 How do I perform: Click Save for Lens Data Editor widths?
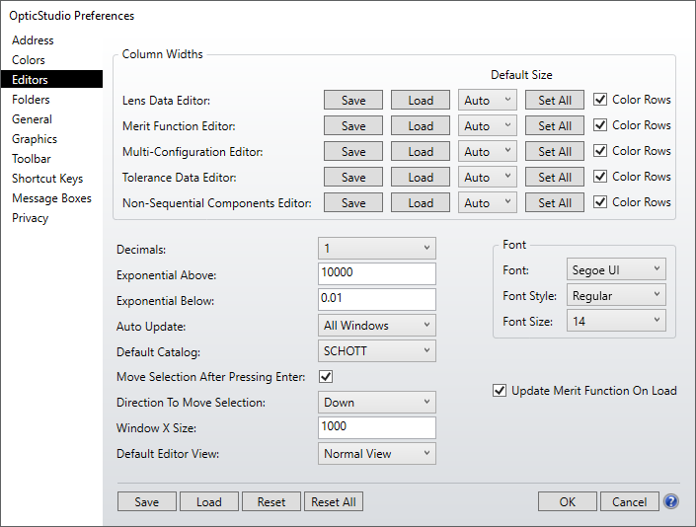353,101
